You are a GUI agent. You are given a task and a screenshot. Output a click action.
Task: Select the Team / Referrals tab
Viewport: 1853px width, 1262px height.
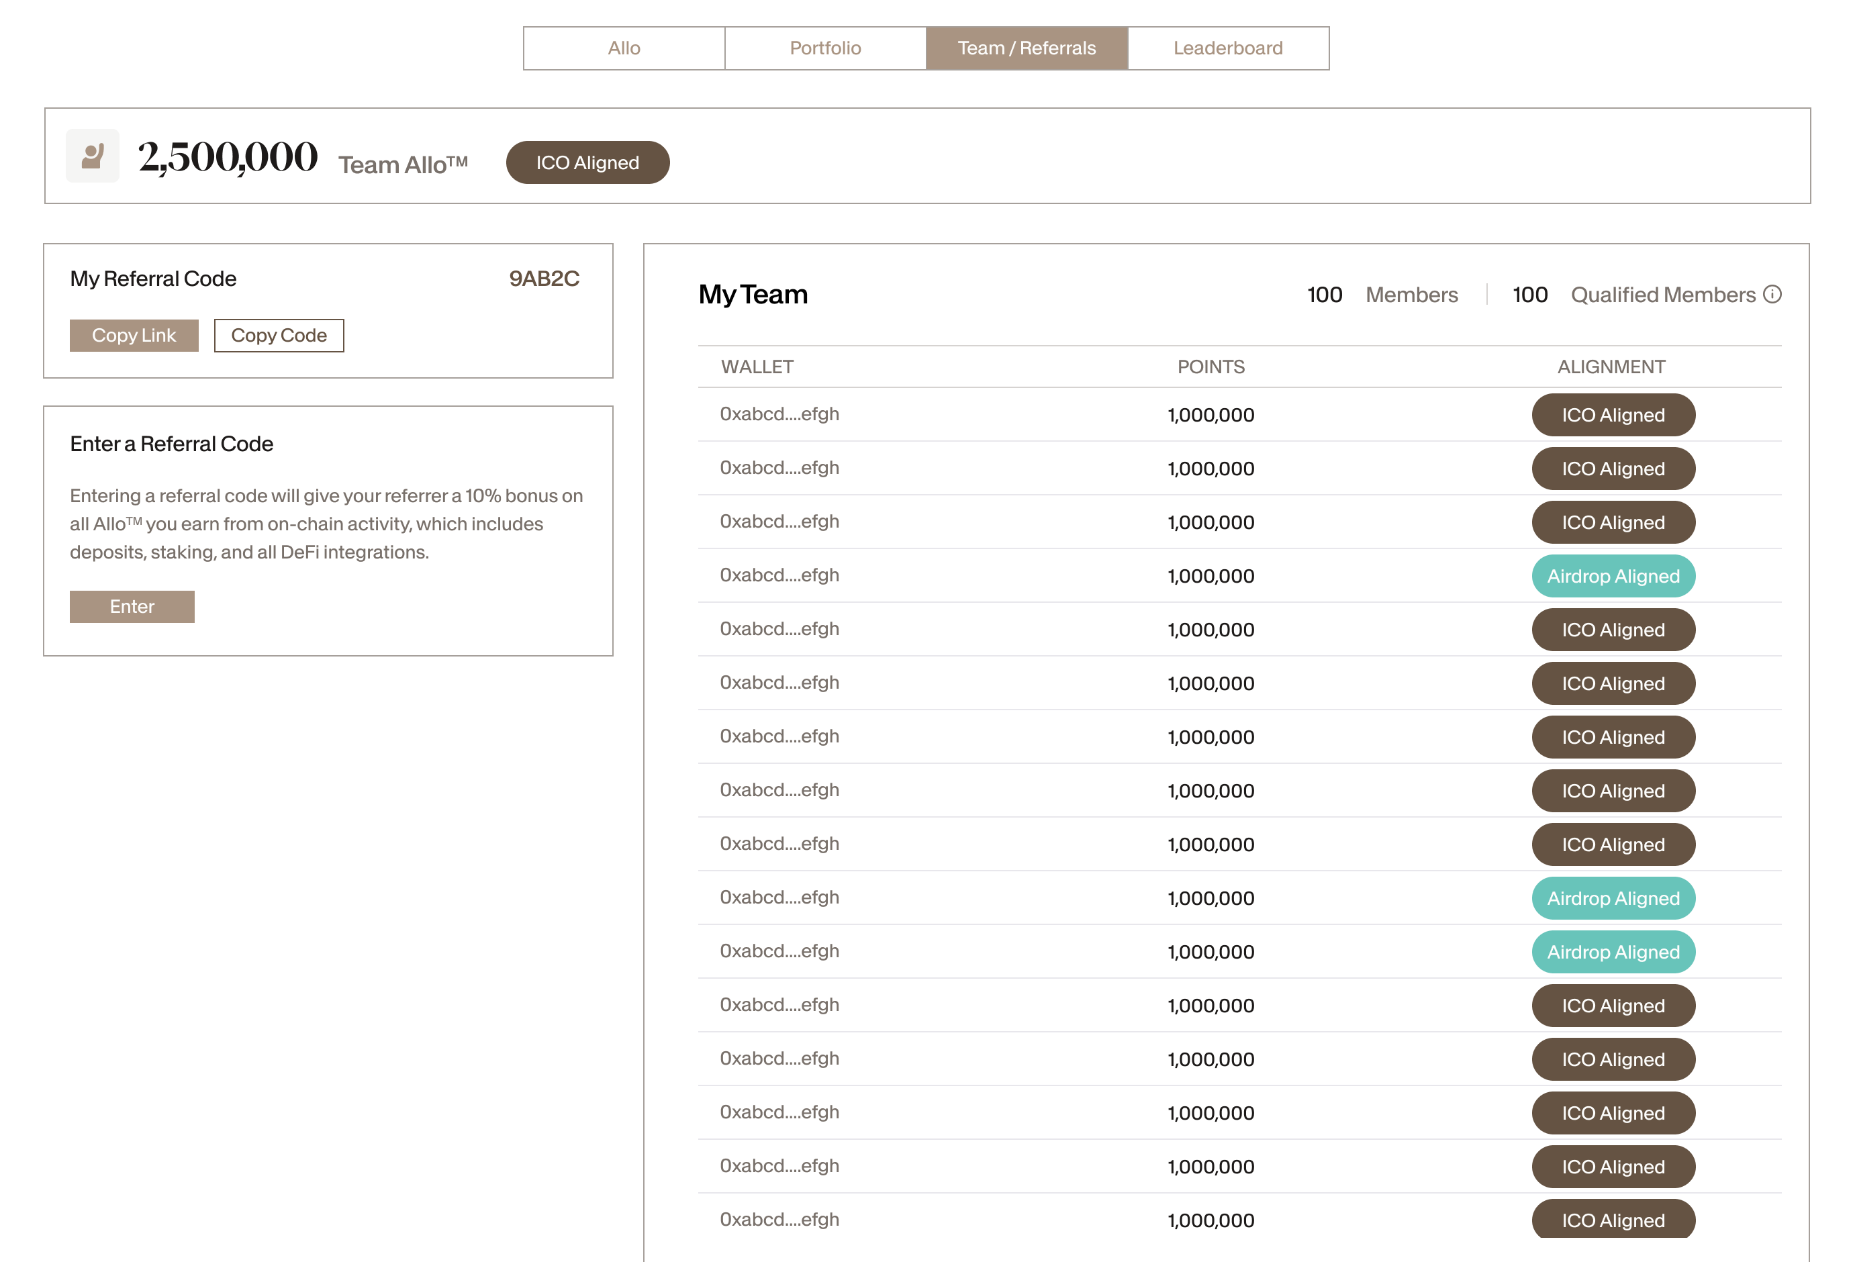click(x=1026, y=48)
